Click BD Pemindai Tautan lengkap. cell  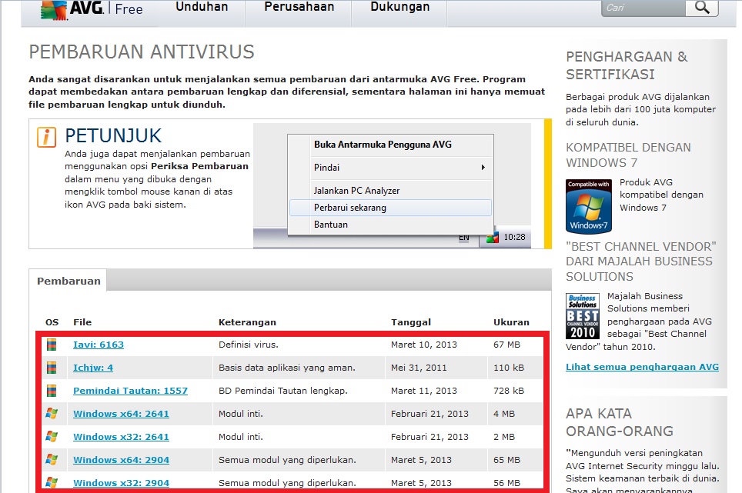click(x=283, y=391)
